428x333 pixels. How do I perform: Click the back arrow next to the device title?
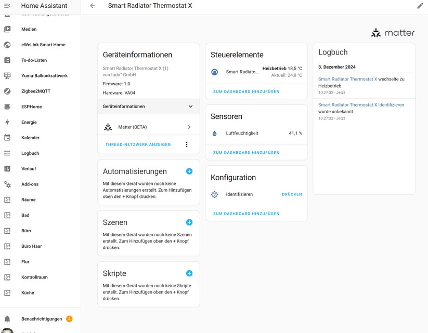pos(93,6)
